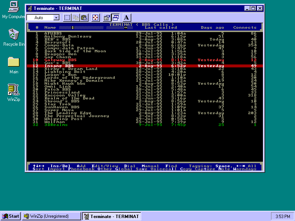Click the Terminate window system menu icon

(x=30, y=8)
